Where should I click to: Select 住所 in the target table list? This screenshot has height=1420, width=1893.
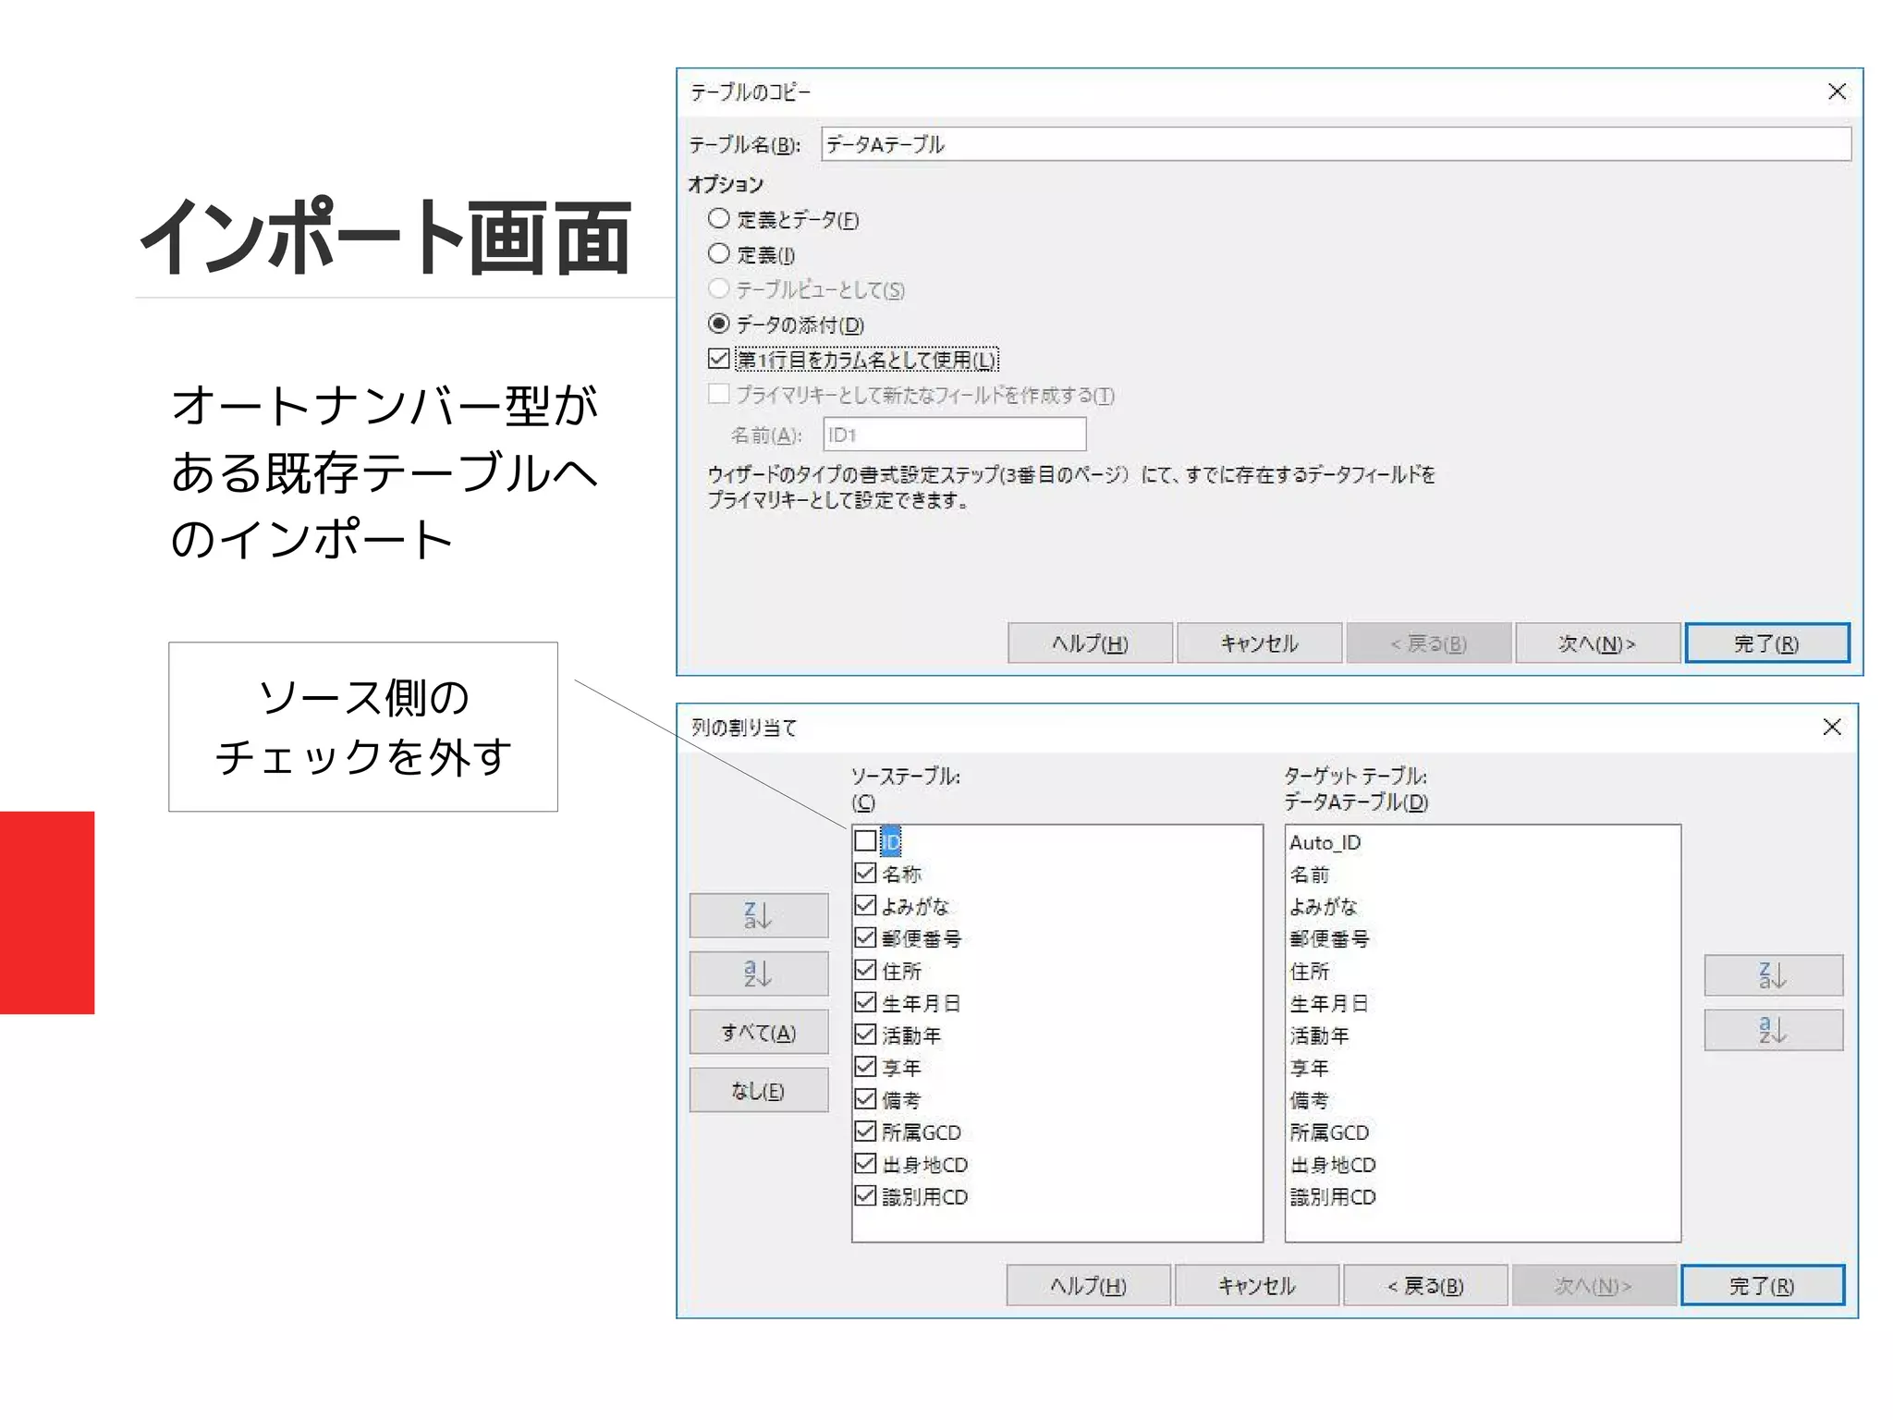(1309, 972)
